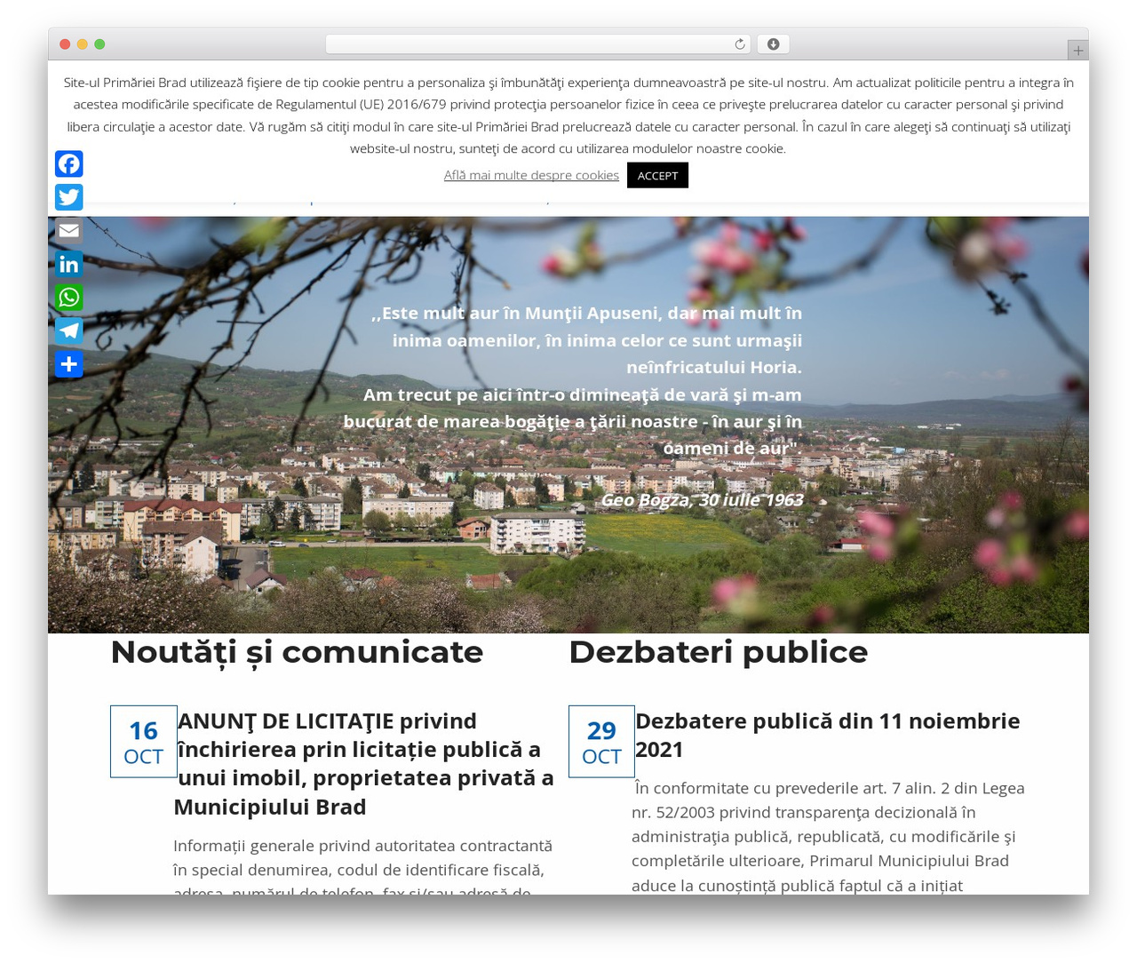Click the 'Informații generale privind autoritatea contractantă' excerpt
The image size is (1137, 963).
coord(362,869)
